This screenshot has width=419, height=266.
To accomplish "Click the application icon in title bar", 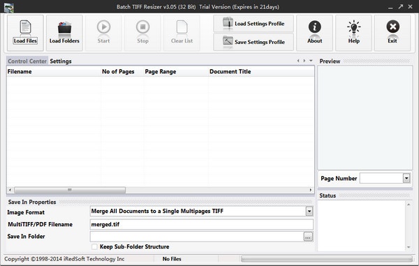I will pos(9,7).
